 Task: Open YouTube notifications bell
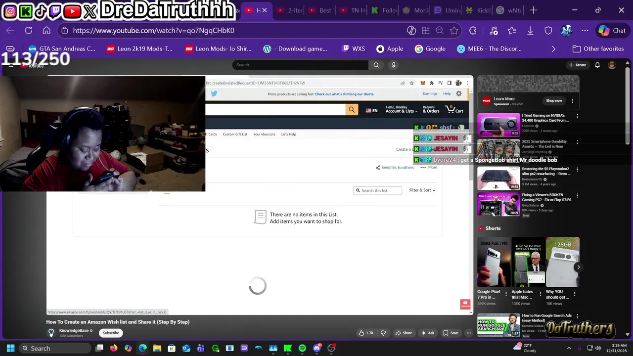597,65
